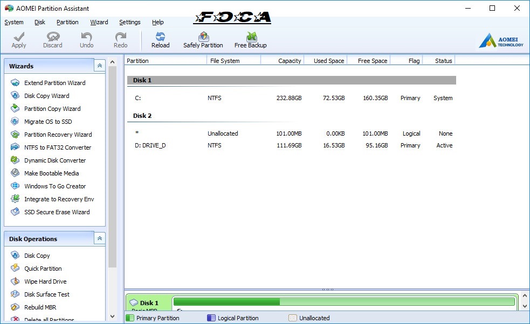Click the Rebuild MBR icon
This screenshot has width=530, height=324.
coord(15,307)
